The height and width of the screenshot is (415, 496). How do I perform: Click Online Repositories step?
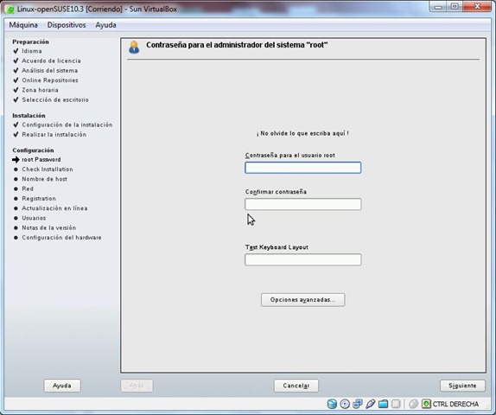50,80
